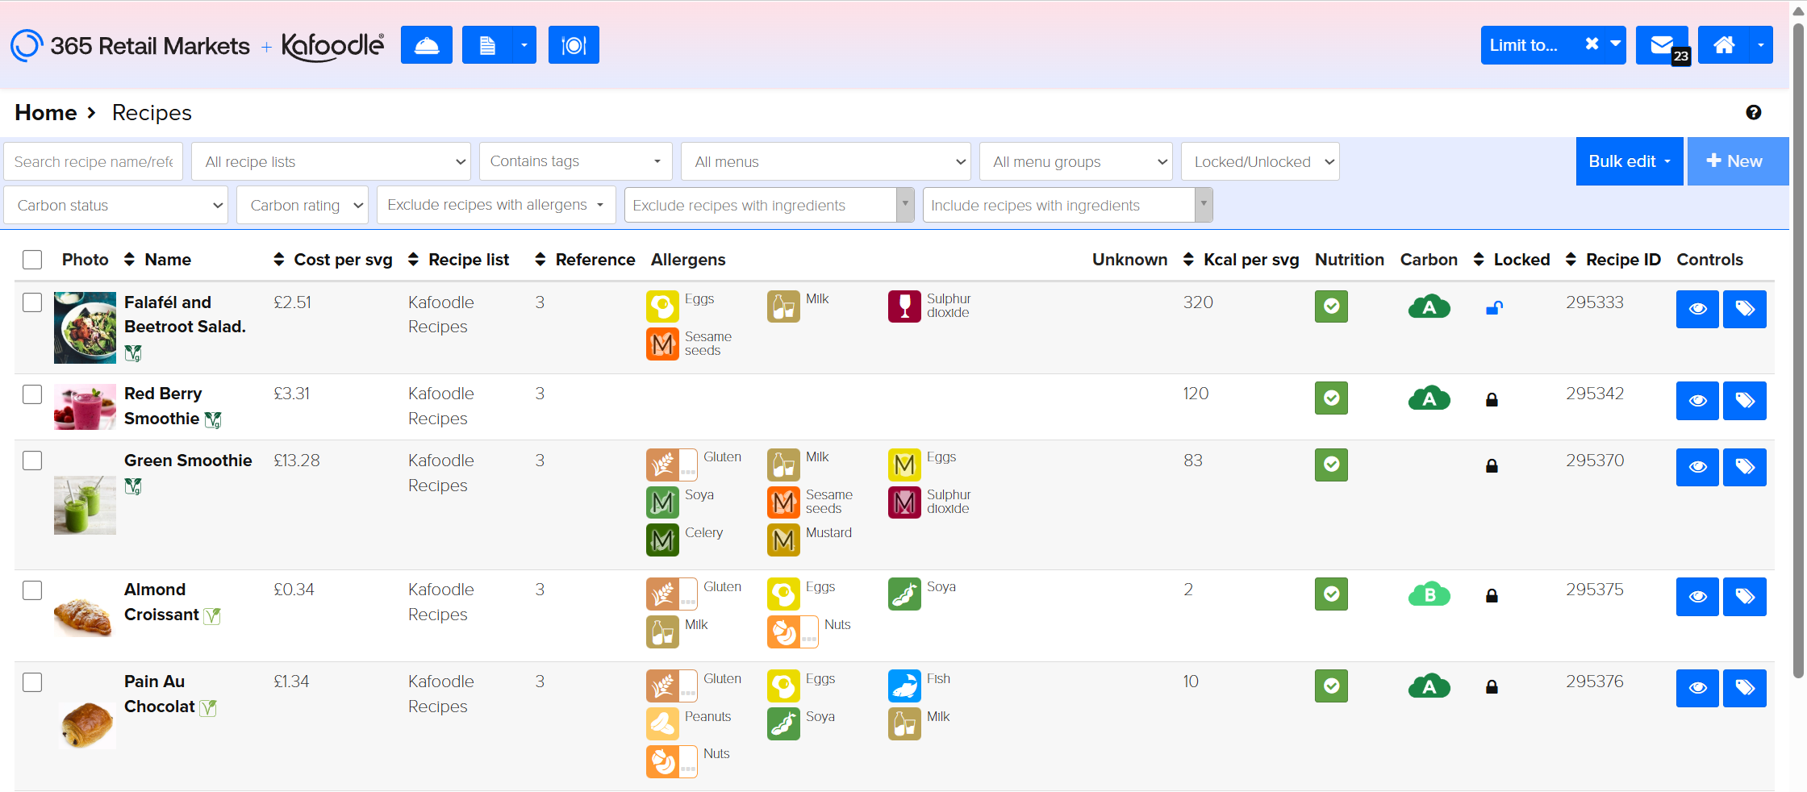The width and height of the screenshot is (1807, 792).
Task: Open the Carbon rating dropdown
Action: click(303, 206)
